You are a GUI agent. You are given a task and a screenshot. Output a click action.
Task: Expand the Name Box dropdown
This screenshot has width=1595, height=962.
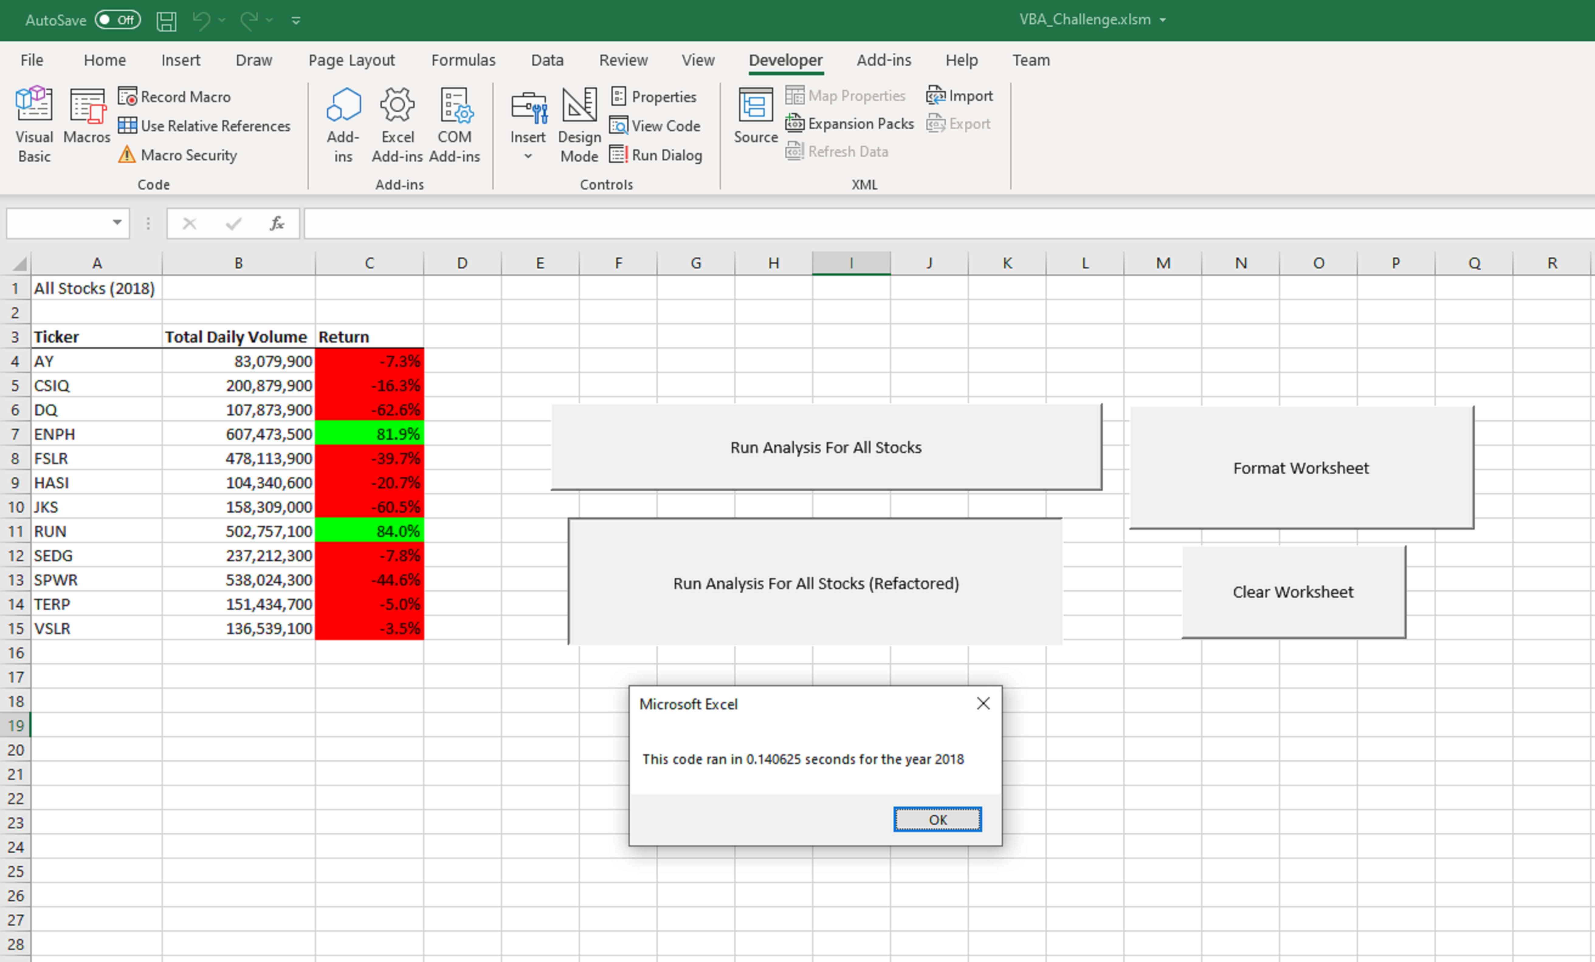click(x=117, y=223)
